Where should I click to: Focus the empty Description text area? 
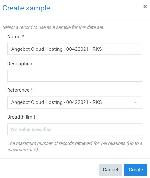(x=75, y=76)
